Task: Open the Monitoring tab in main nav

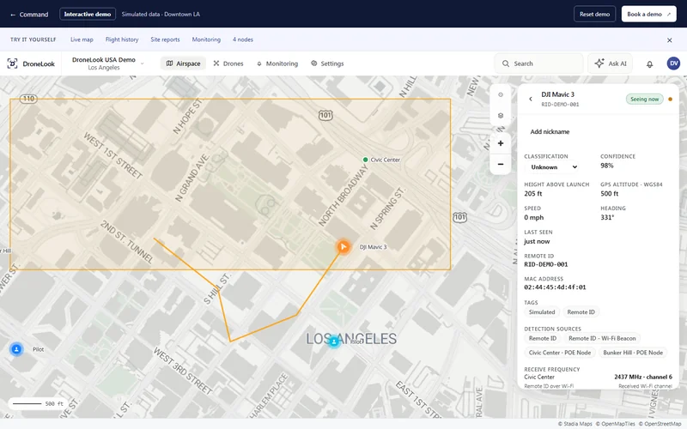Action: click(277, 63)
